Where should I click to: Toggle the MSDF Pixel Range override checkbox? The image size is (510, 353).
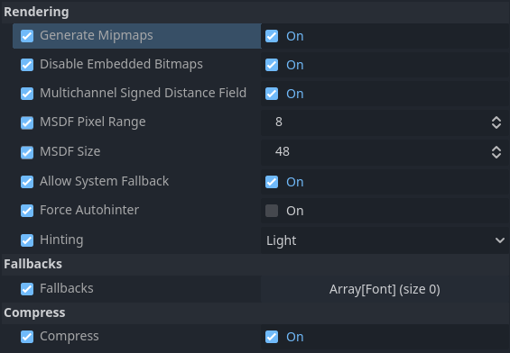coord(27,123)
